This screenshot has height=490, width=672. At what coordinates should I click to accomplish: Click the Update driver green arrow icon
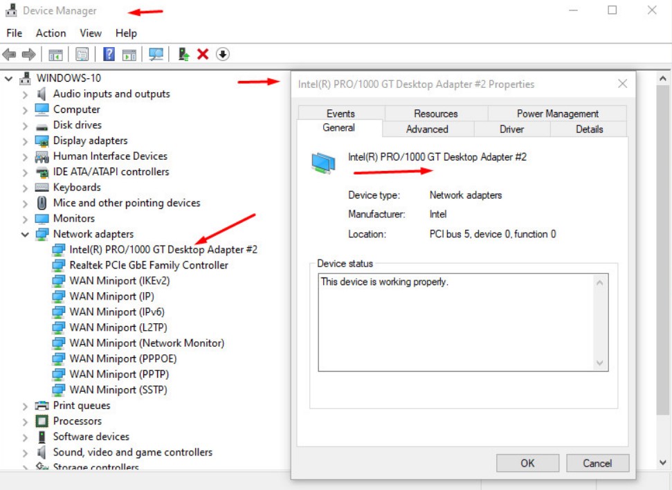[x=184, y=55]
